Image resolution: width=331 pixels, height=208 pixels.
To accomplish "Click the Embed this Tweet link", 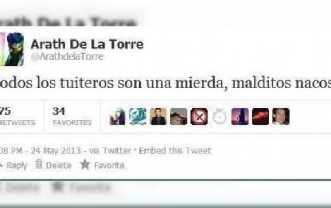I will tap(175, 151).
